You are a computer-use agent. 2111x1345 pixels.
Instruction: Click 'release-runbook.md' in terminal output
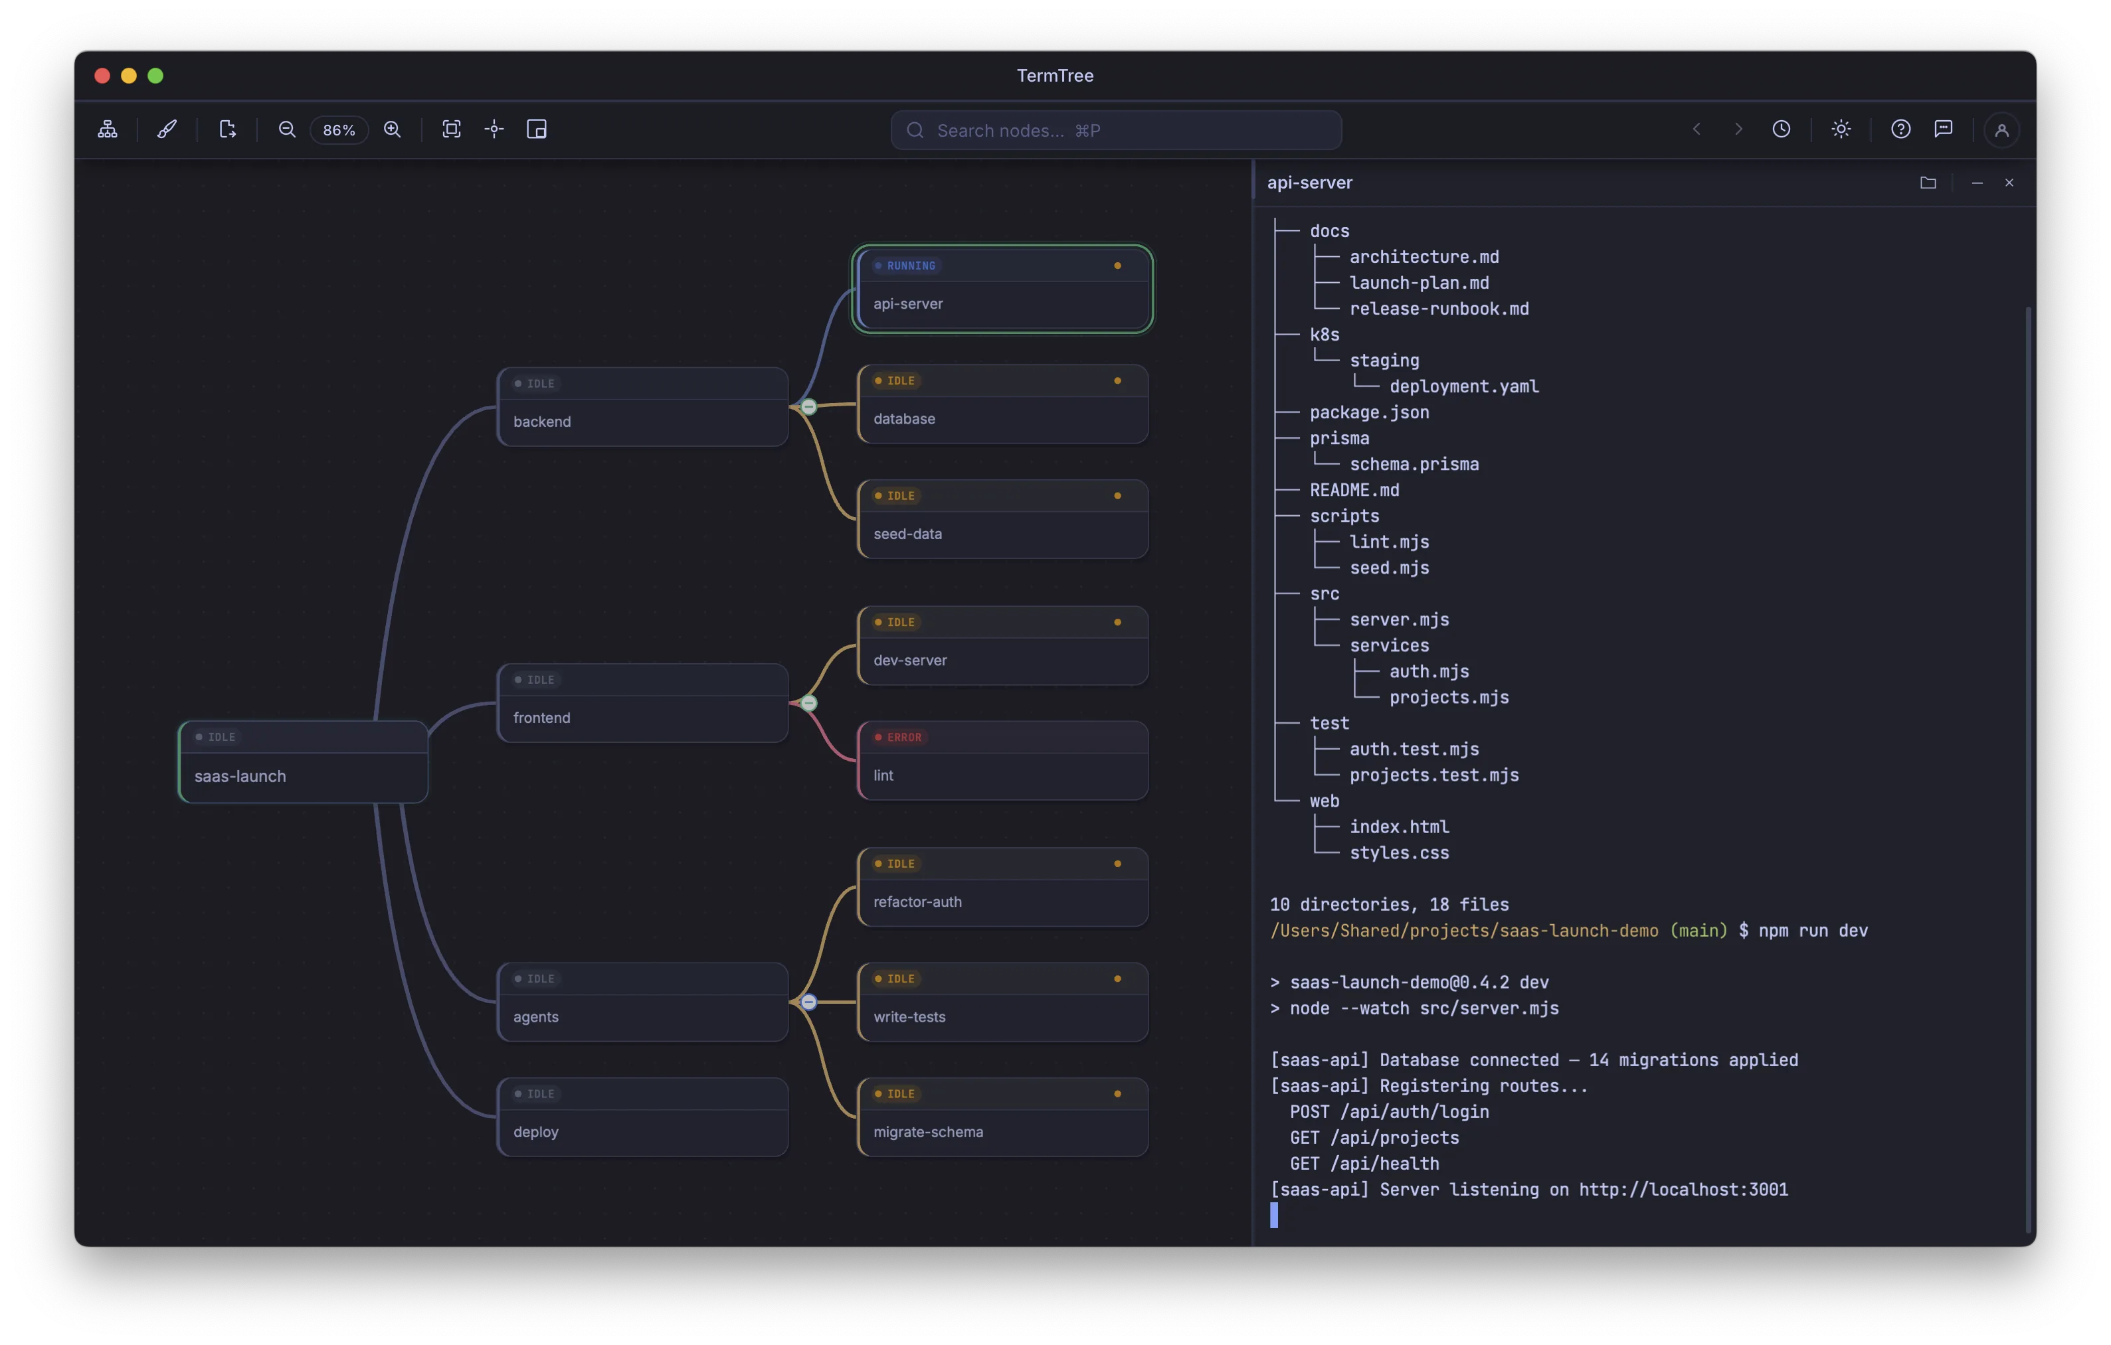1439,309
